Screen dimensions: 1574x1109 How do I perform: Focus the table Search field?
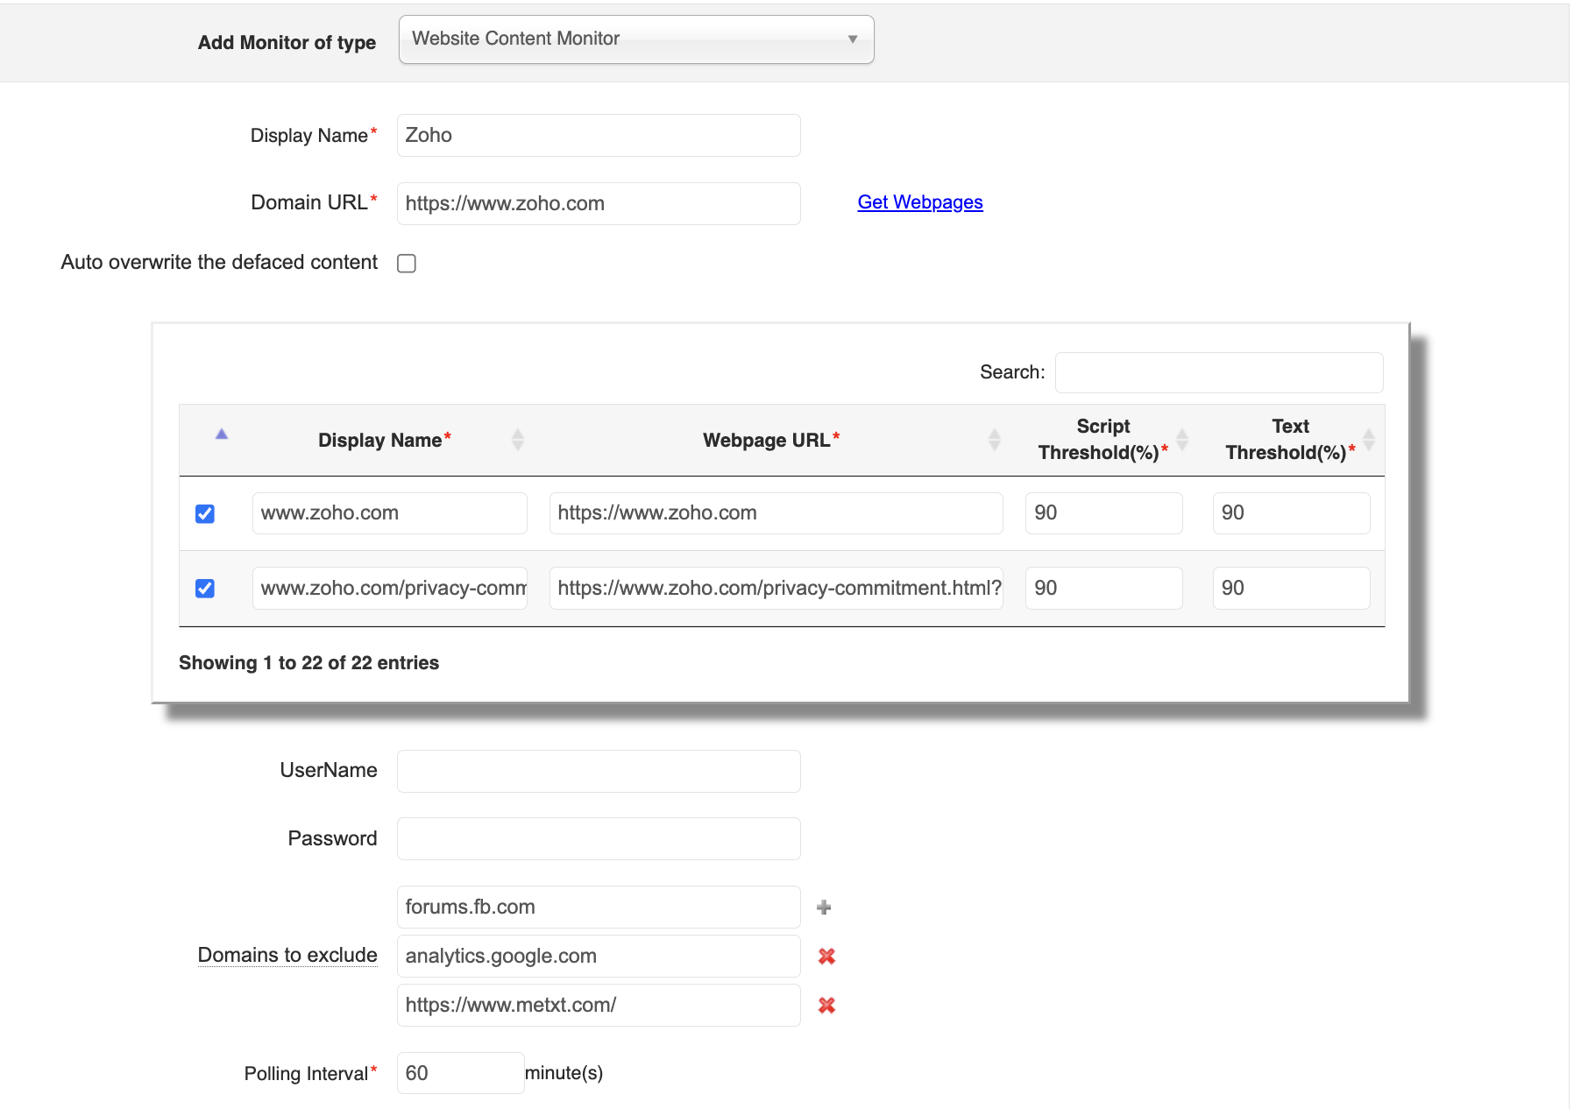(1219, 373)
